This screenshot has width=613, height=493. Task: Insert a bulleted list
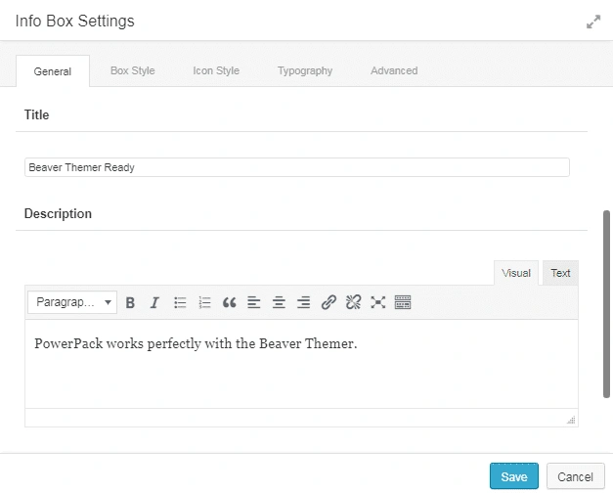180,303
